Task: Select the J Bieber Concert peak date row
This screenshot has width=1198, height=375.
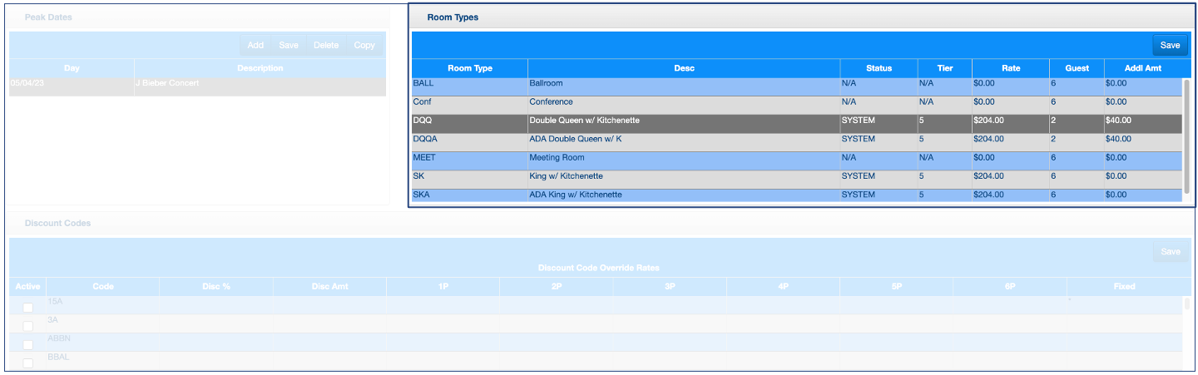Action: (x=197, y=83)
